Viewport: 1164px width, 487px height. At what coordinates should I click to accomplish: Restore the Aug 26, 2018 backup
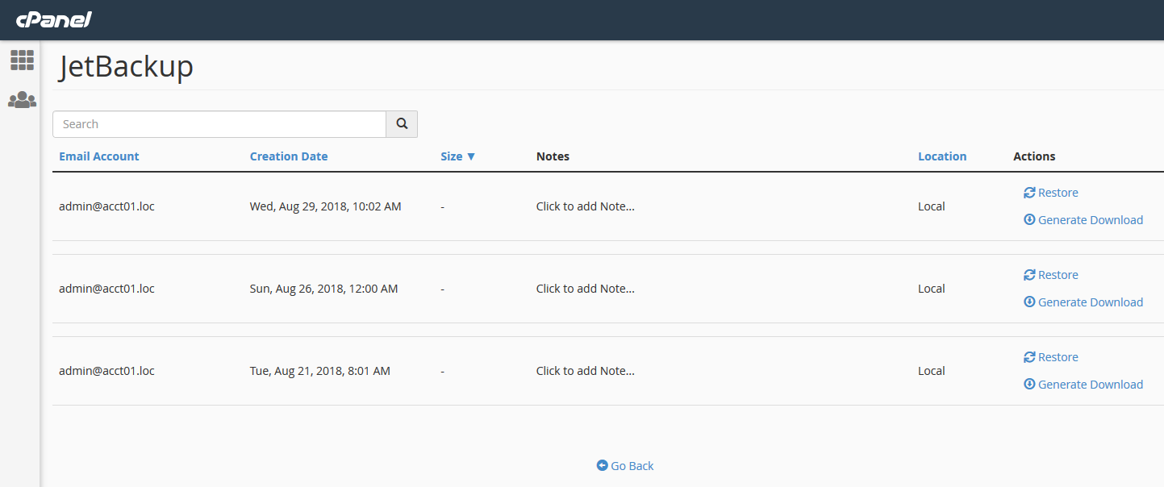click(x=1051, y=275)
